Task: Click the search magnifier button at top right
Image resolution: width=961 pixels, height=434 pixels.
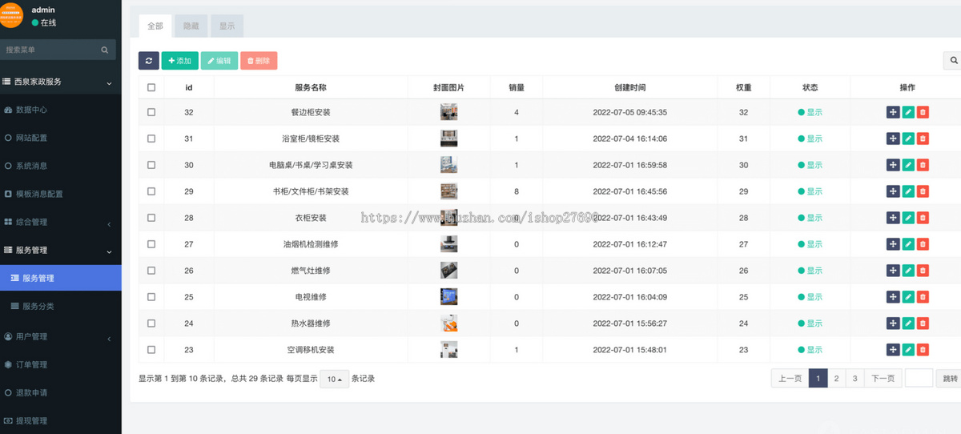Action: click(x=953, y=61)
